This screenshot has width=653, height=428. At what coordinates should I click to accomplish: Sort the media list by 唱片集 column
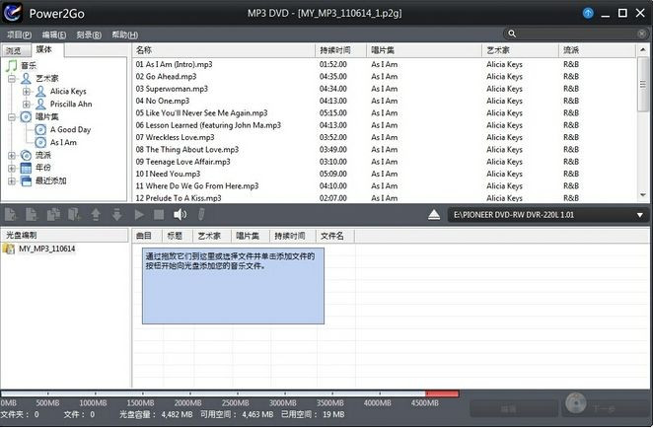424,50
